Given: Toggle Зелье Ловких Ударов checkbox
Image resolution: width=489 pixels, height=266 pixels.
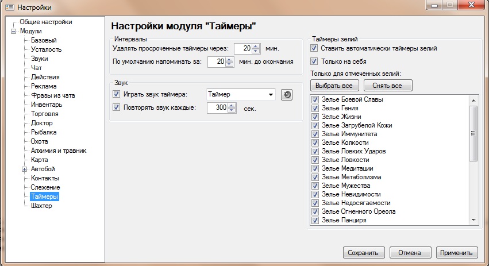Looking at the screenshot, I should click(x=315, y=151).
